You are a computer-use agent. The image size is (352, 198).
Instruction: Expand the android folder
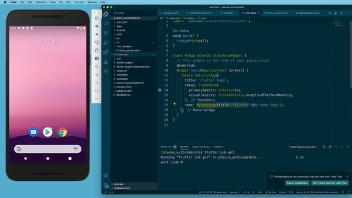tap(120, 30)
